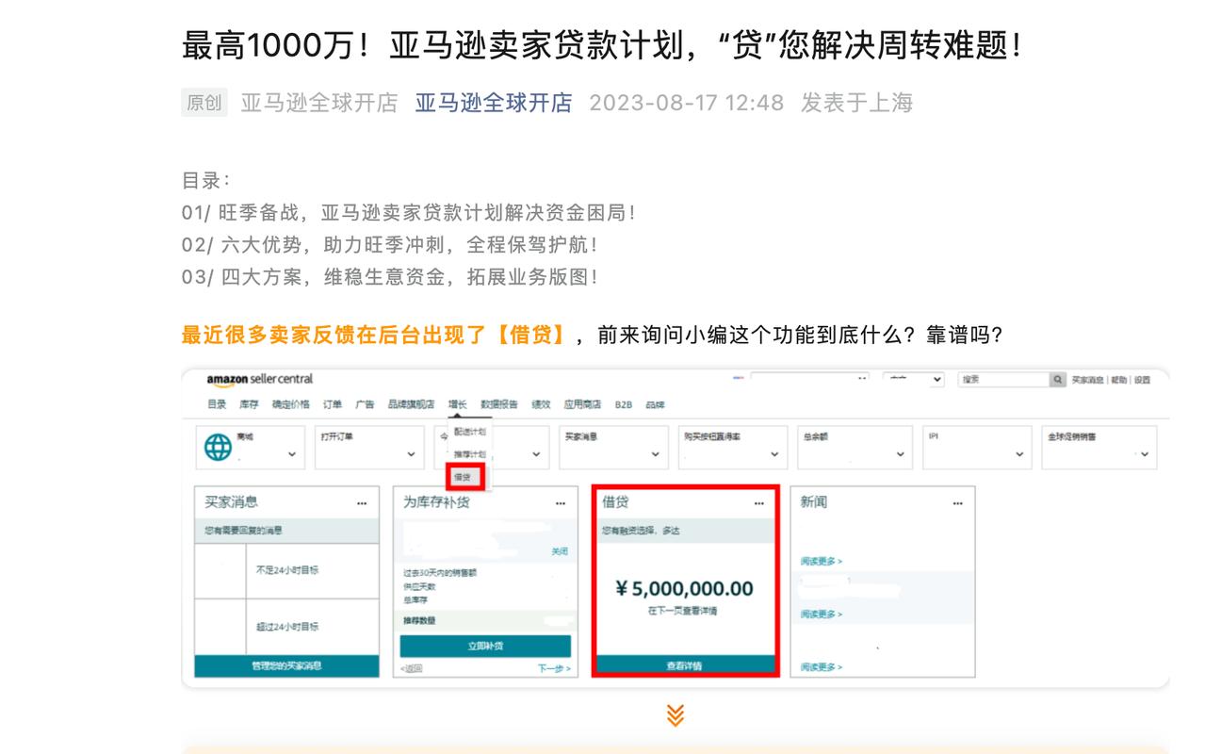Viewport: 1205px width, 754px height.
Task: Open the 订单 menu
Action: point(333,404)
